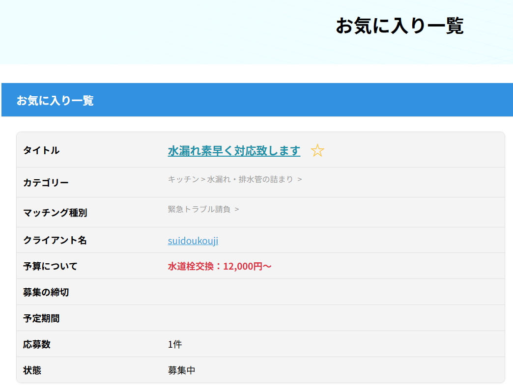Screen dimensions: 513x387
Task: Click the 1件 application count value
Action: click(175, 344)
